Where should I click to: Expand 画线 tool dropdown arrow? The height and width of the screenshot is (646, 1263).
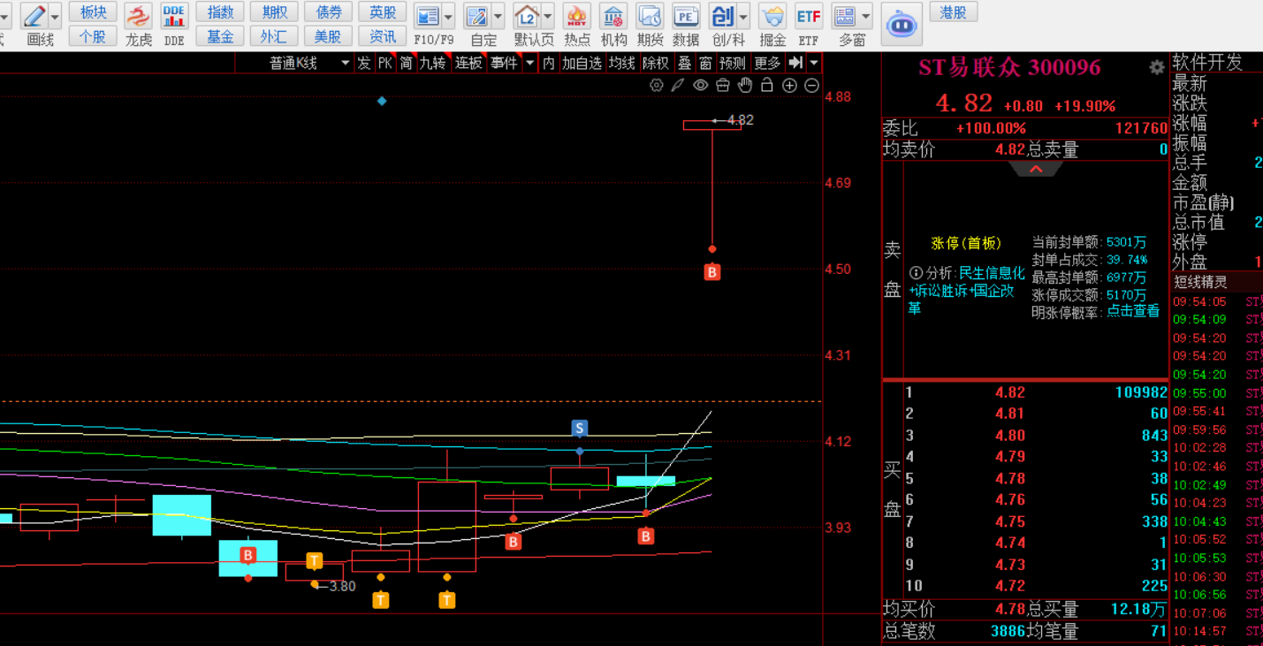click(x=56, y=16)
